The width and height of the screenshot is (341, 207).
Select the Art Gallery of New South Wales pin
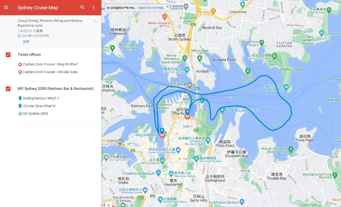208,140
